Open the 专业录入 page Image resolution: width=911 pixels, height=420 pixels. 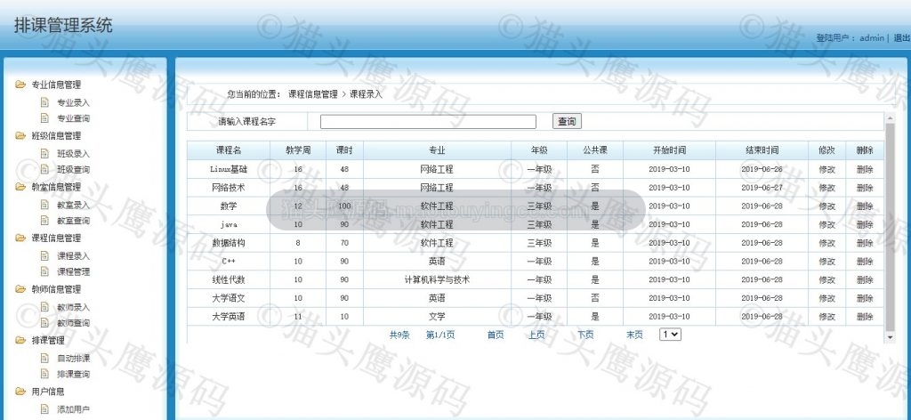tap(73, 103)
